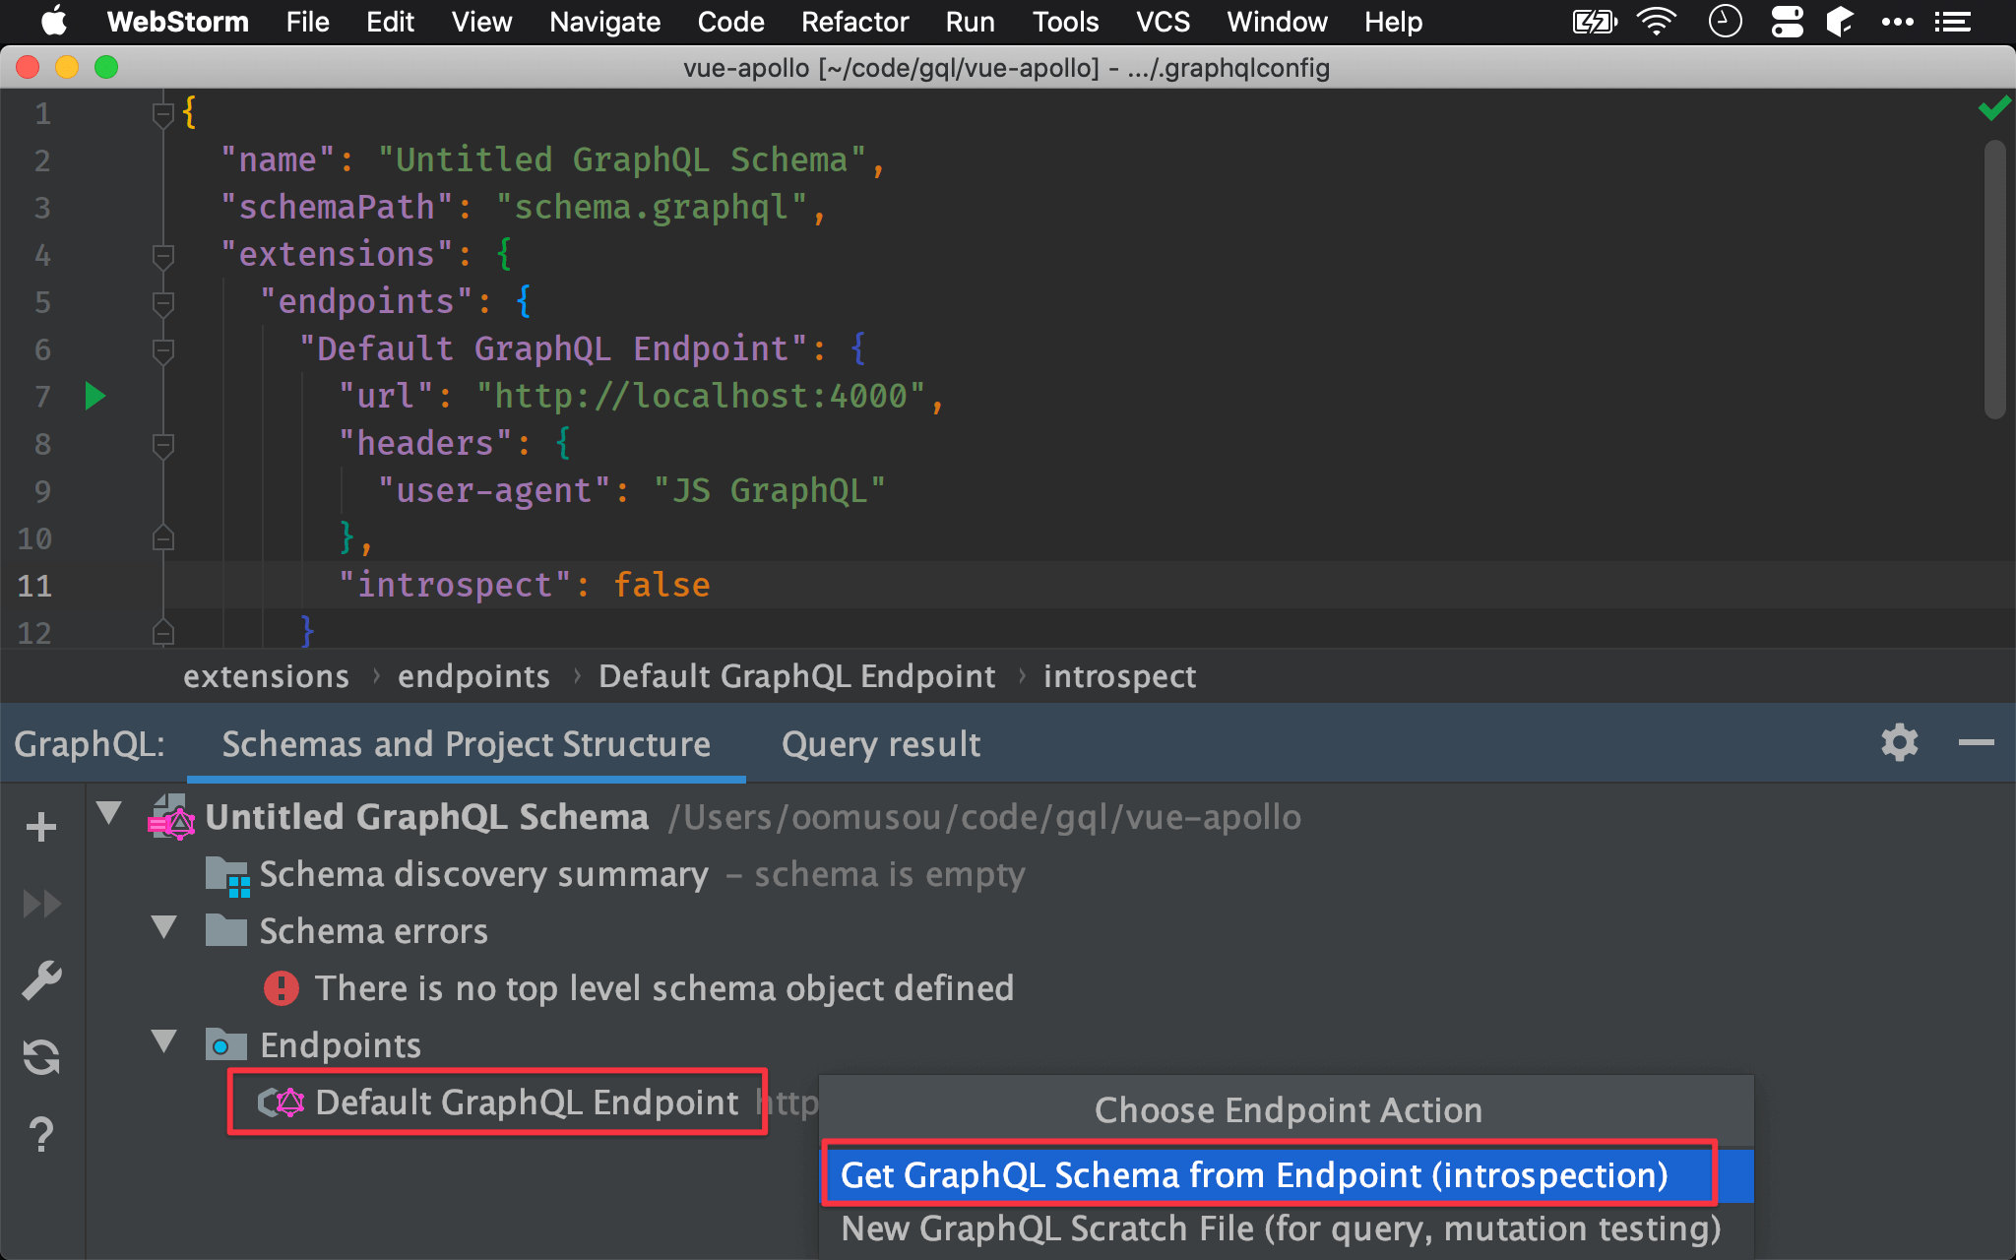The width and height of the screenshot is (2016, 1260).
Task: Select the no top level schema error row
Action: (x=663, y=988)
